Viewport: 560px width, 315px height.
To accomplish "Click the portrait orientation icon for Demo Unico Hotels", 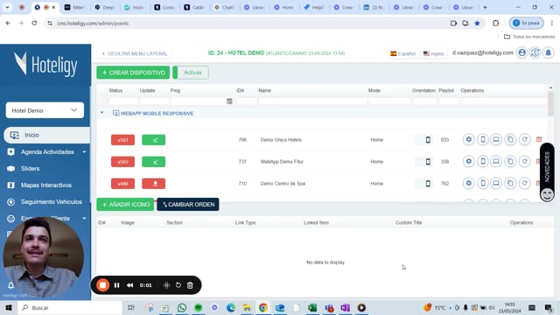I will pyautogui.click(x=428, y=140).
